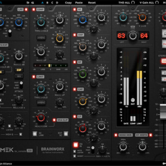
Task: Flip the FAST/MED/SLOW ATTACK switch
Action: (x=21, y=85)
